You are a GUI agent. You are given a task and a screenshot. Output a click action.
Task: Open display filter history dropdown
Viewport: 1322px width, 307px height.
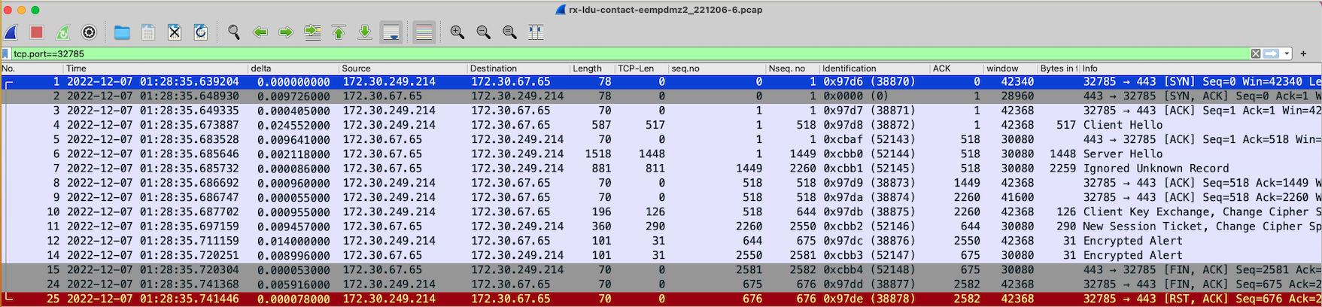pos(1287,53)
